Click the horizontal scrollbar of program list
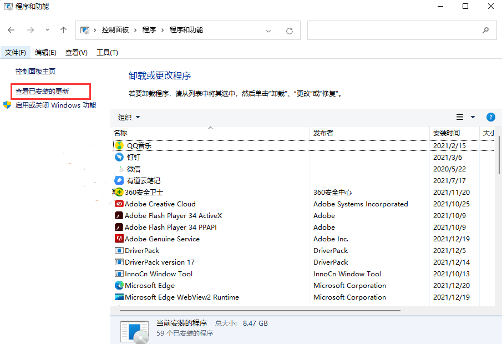502x344 pixels. [x=260, y=310]
